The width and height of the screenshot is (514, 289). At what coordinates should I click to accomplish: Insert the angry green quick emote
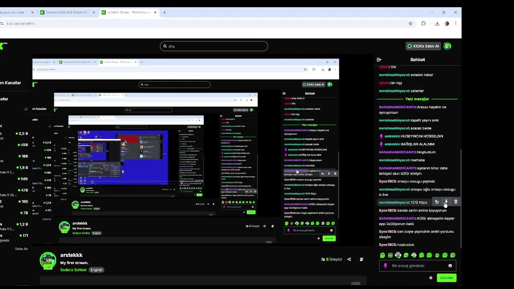pos(390,255)
